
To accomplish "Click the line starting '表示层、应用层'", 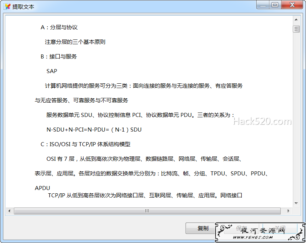I will (x=152, y=174).
